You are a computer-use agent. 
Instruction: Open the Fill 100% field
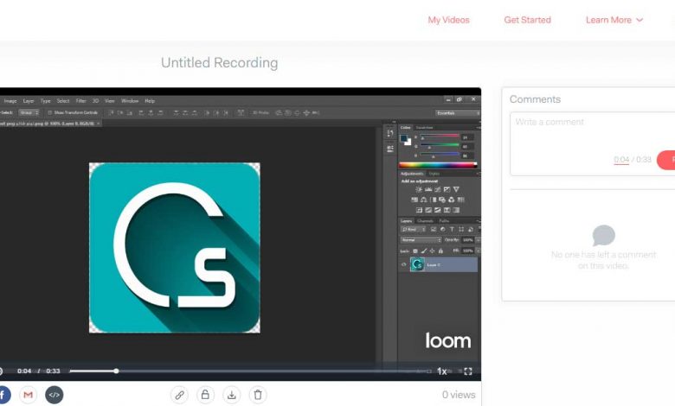[468, 251]
